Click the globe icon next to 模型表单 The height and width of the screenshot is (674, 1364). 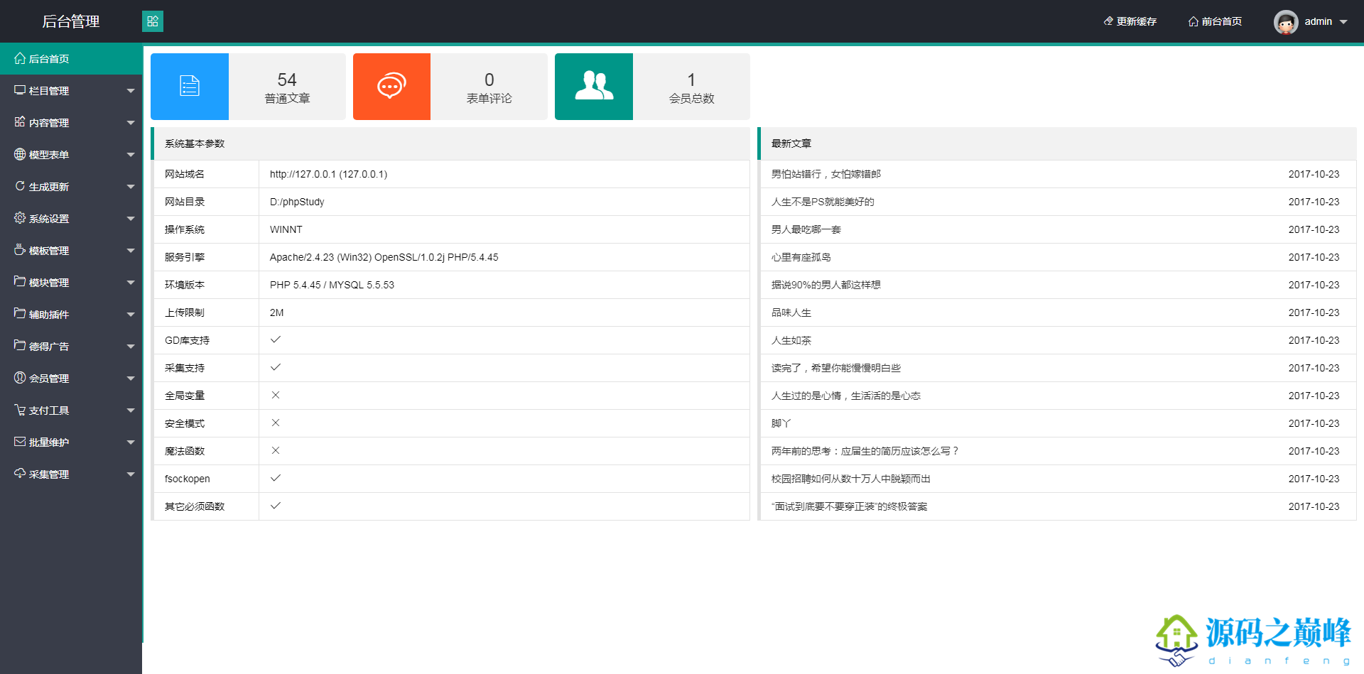pyautogui.click(x=20, y=154)
